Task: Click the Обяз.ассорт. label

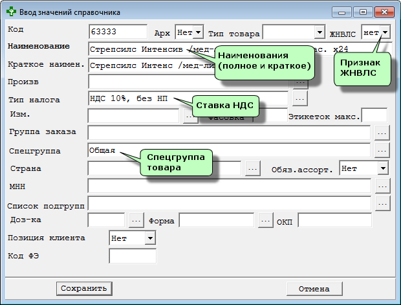Action: tap(302, 170)
